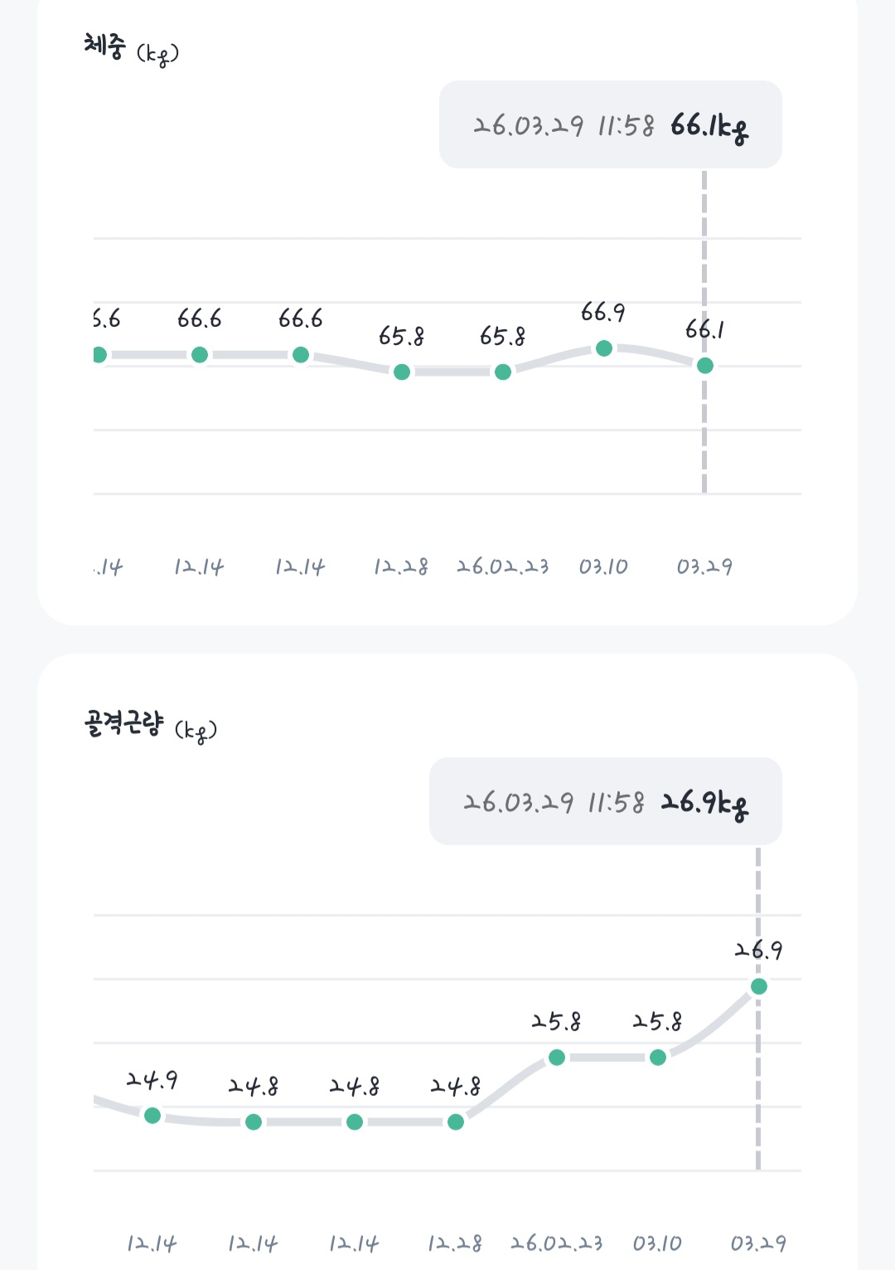The height and width of the screenshot is (1270, 895).
Task: Select the 24.9 skeletal muscle data point
Action: (152, 1116)
